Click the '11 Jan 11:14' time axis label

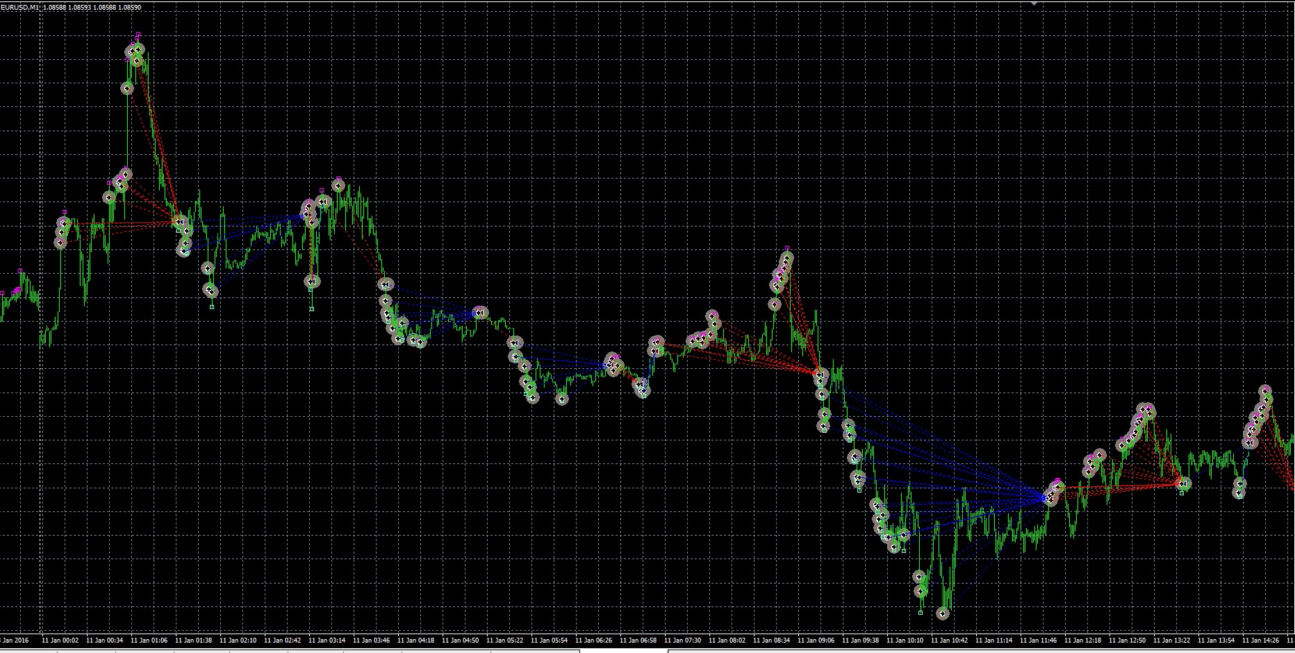(x=994, y=640)
